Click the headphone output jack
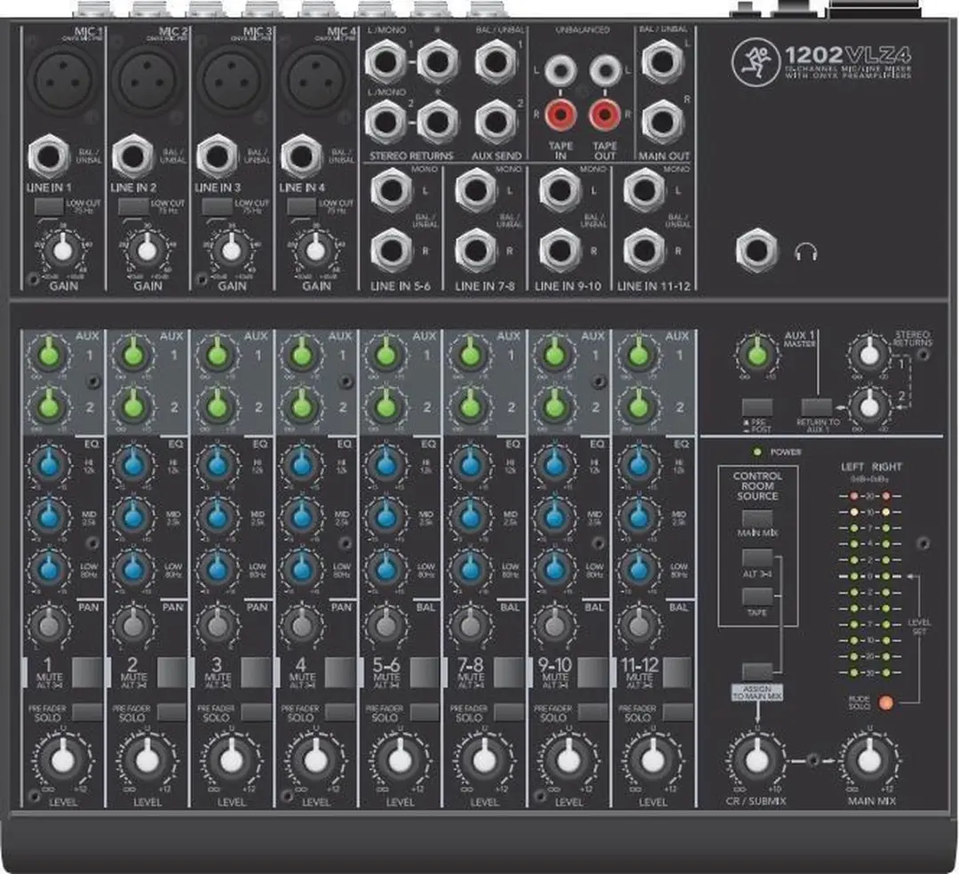959x874 pixels. point(757,250)
